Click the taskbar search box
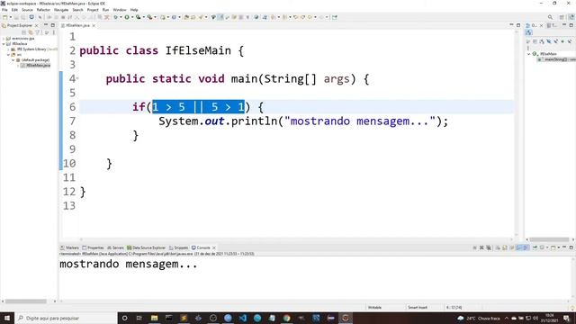Screen dimensions: 576x324 click(66, 318)
